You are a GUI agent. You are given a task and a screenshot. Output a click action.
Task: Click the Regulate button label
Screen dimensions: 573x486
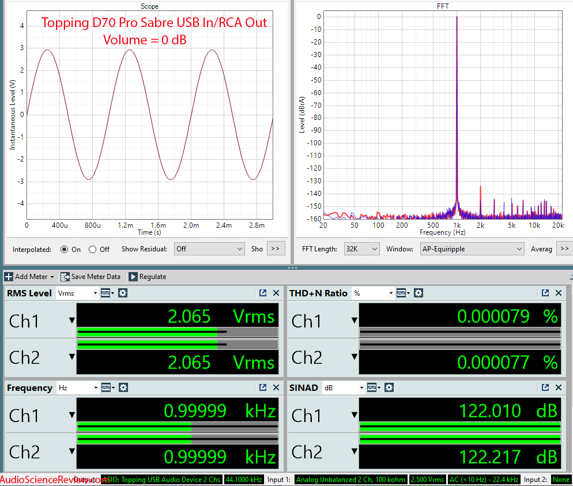pyautogui.click(x=153, y=277)
